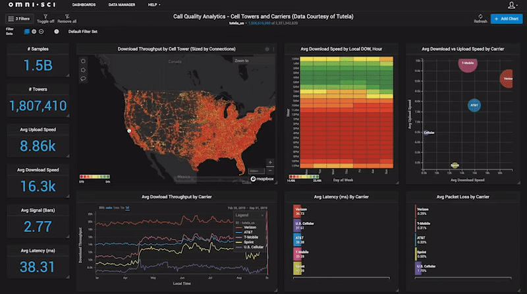Remove all filters
Image resolution: width=527 pixels, height=294 pixels.
(x=67, y=19)
